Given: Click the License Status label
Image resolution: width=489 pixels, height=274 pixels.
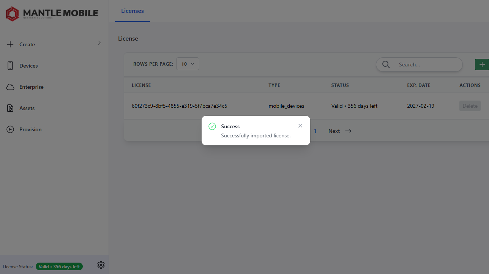Looking at the screenshot, I should coord(18,267).
